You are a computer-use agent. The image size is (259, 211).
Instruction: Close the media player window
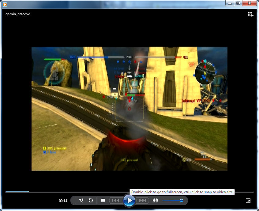250,3
